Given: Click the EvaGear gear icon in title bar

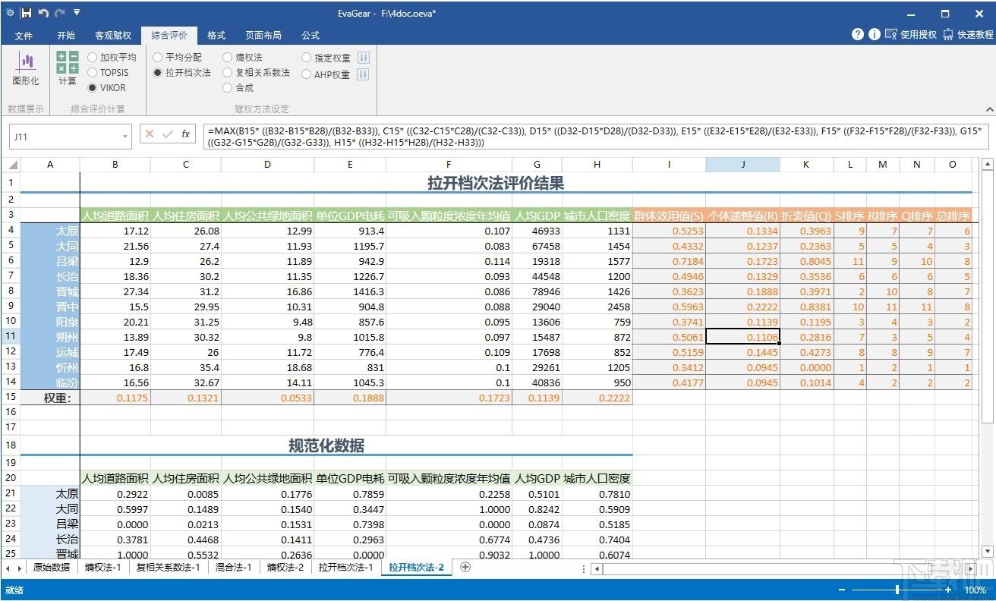Looking at the screenshot, I should point(10,13).
